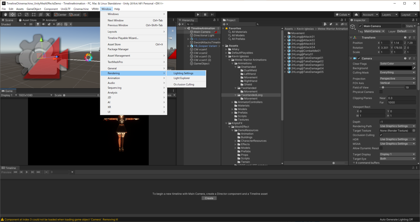Image resolution: width=420 pixels, height=222 pixels.
Task: Select Lighting Settings submenu item
Action: tap(186, 73)
